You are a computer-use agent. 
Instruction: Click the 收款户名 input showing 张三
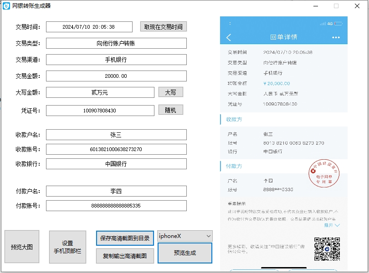[116, 135]
